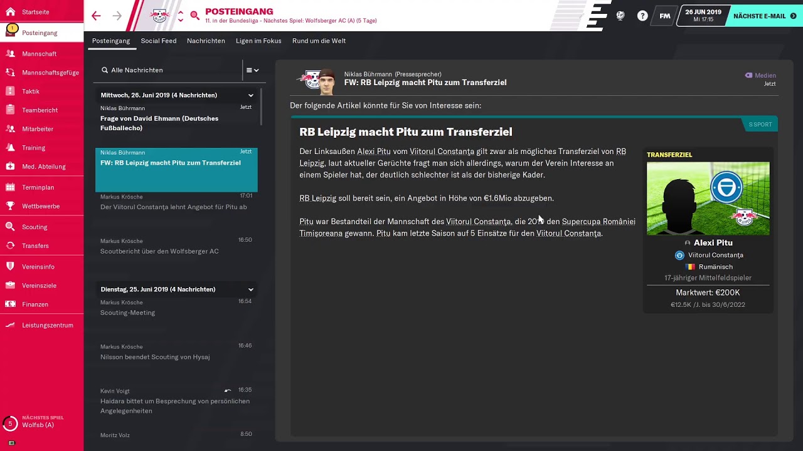
Task: Click the Medien tag label
Action: 765,75
